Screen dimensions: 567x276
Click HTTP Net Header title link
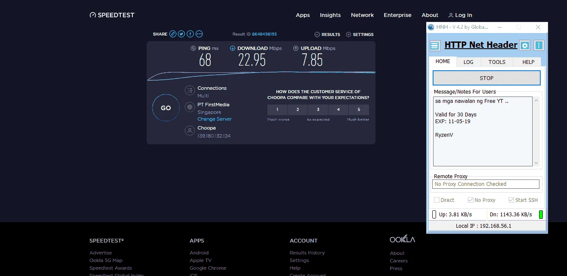point(481,45)
